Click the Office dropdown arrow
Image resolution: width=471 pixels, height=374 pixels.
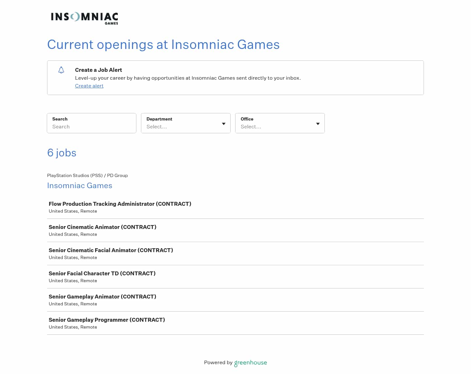318,124
